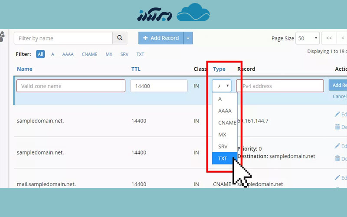This screenshot has height=217, width=347.
Task: Click the trash delete icon for the MX record row
Action: [x=337, y=158]
